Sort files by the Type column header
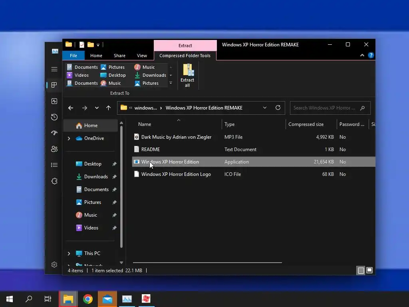The image size is (409, 307). pyautogui.click(x=254, y=124)
